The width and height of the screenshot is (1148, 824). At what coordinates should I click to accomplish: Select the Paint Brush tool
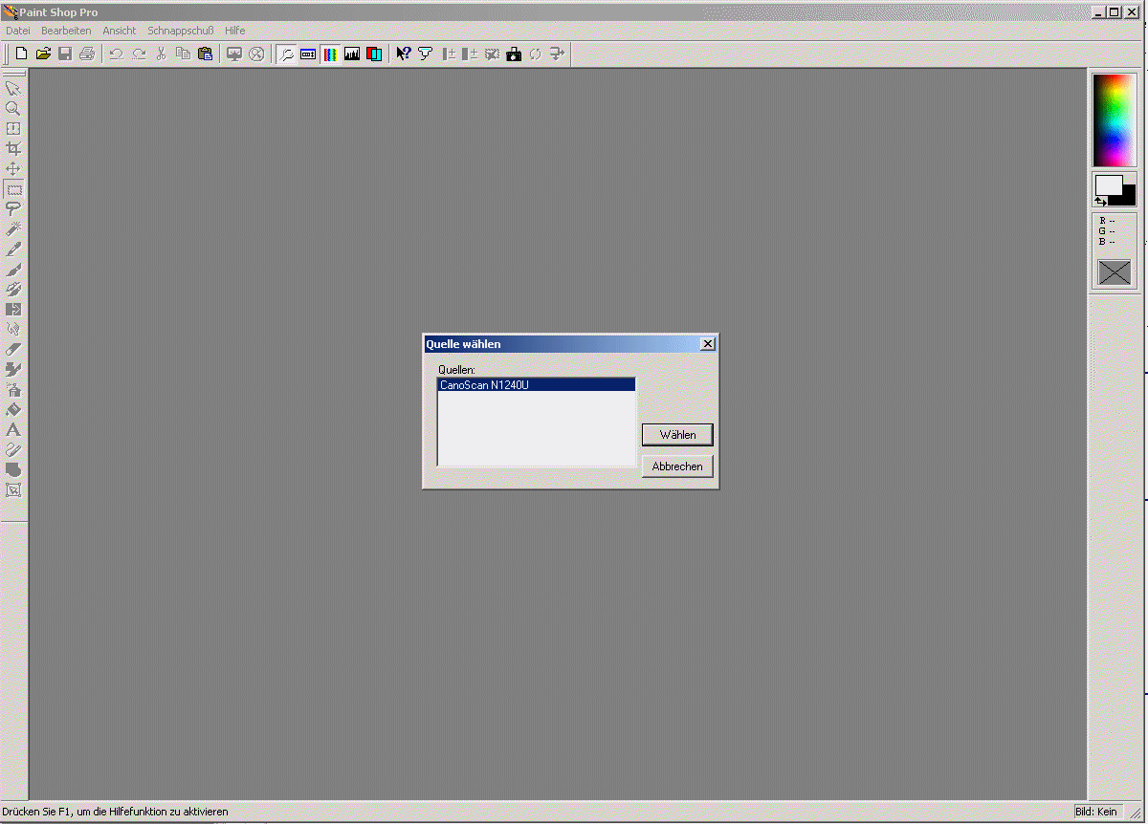pos(13,269)
